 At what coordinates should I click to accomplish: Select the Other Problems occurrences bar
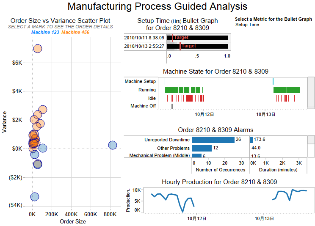point(202,148)
